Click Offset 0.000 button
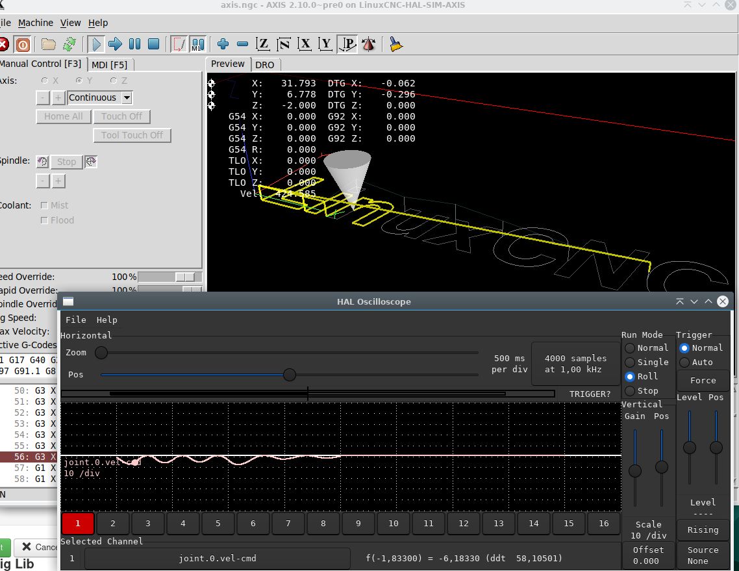Viewport: 739px width, 571px height. click(649, 555)
